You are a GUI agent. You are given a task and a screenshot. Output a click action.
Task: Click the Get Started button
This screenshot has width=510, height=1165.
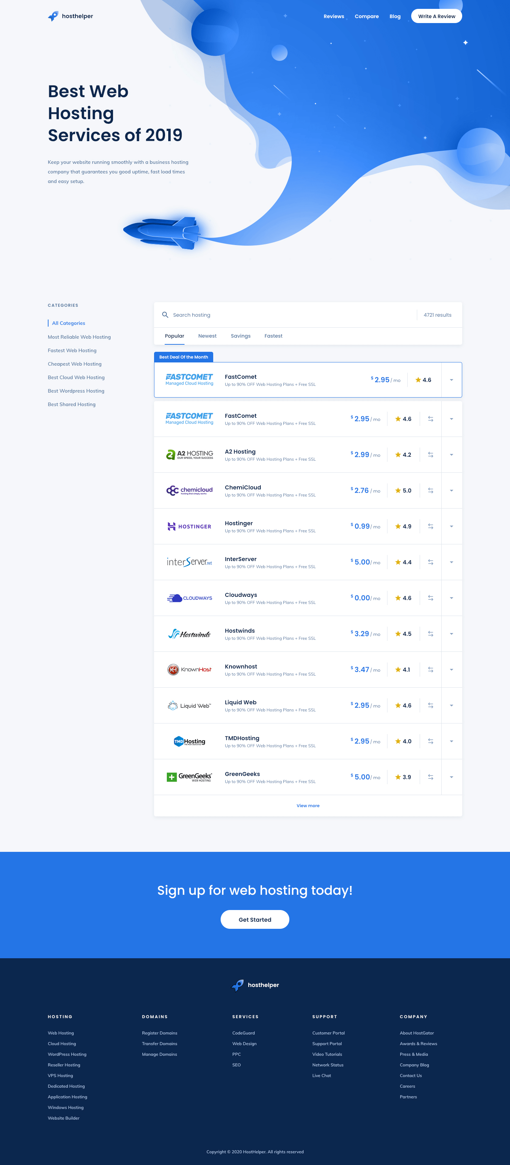coord(255,920)
